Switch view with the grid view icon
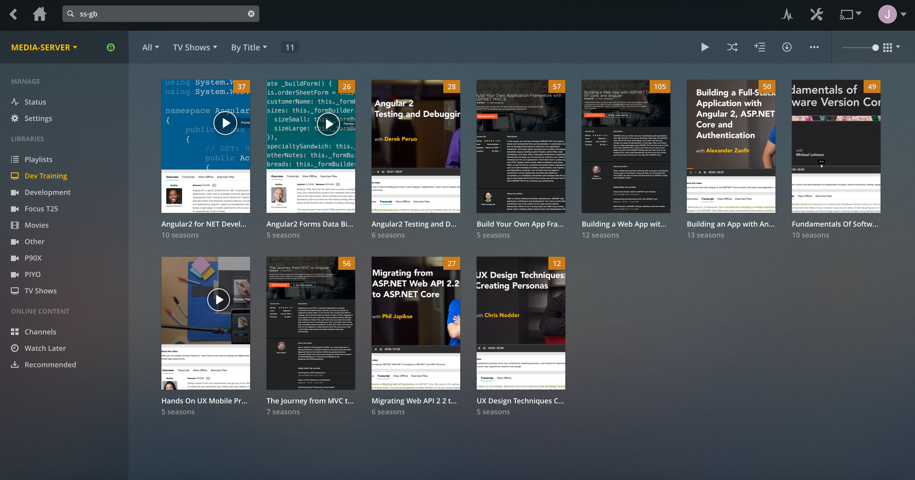The width and height of the screenshot is (915, 480). pos(887,48)
